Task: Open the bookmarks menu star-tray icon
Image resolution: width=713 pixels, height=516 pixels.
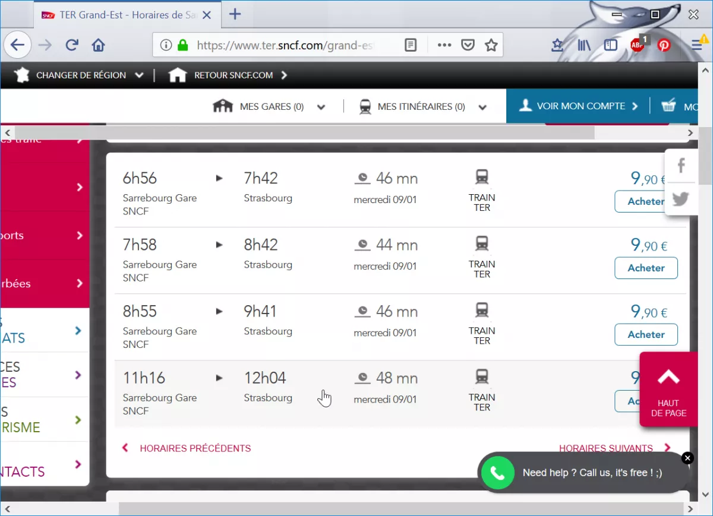Action: (557, 45)
